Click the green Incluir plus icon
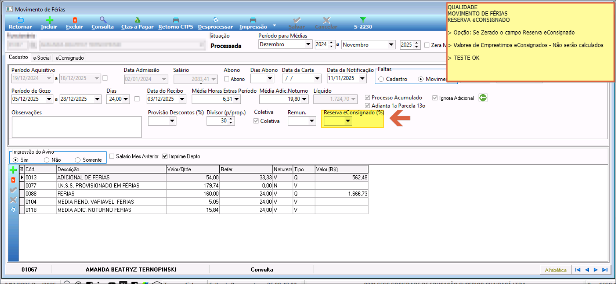616x284 pixels. pos(49,20)
